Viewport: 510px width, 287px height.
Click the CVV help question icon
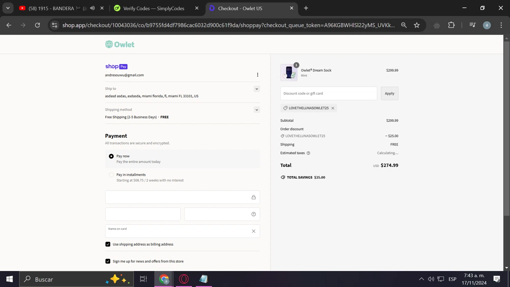[254, 214]
